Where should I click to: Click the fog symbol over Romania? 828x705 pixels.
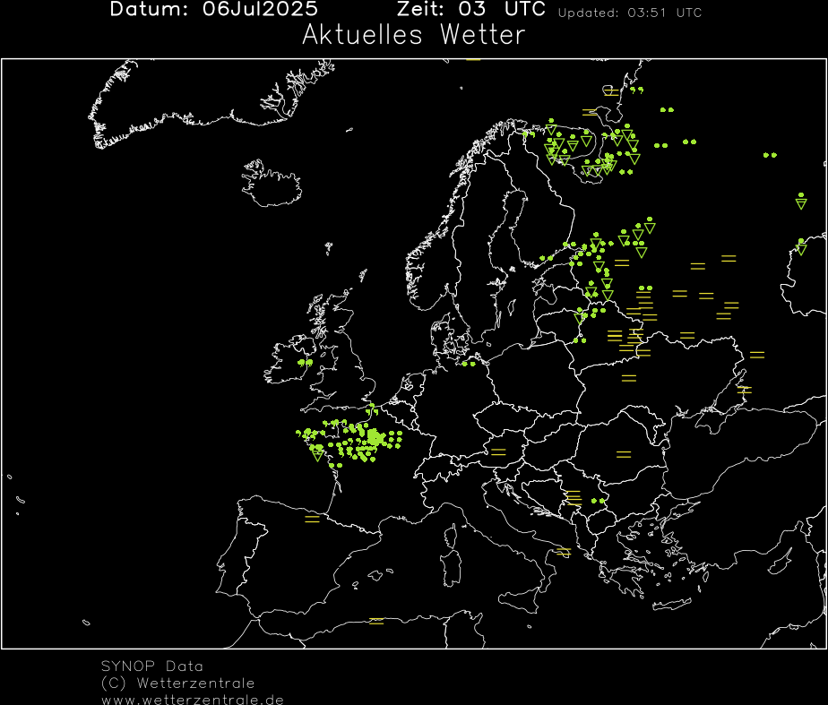624,454
